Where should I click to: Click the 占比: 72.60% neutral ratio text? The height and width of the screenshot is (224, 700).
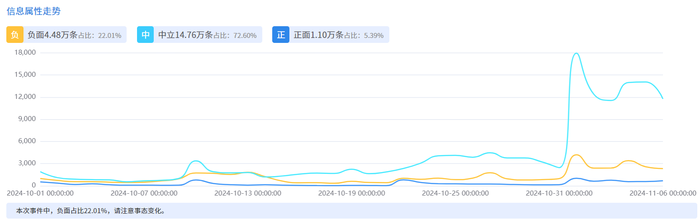click(235, 36)
